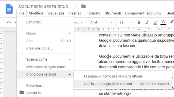
Task: Click the undo arrow in the toolbar
Action: click(x=9, y=22)
